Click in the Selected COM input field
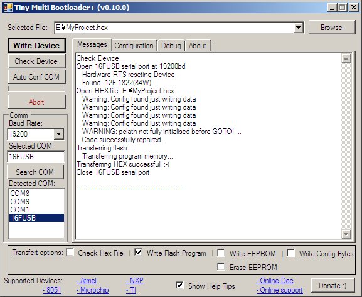362x297 pixels. point(36,157)
